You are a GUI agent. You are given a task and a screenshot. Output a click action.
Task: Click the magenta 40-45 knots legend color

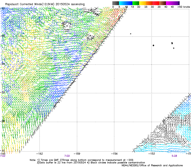point(169,3)
